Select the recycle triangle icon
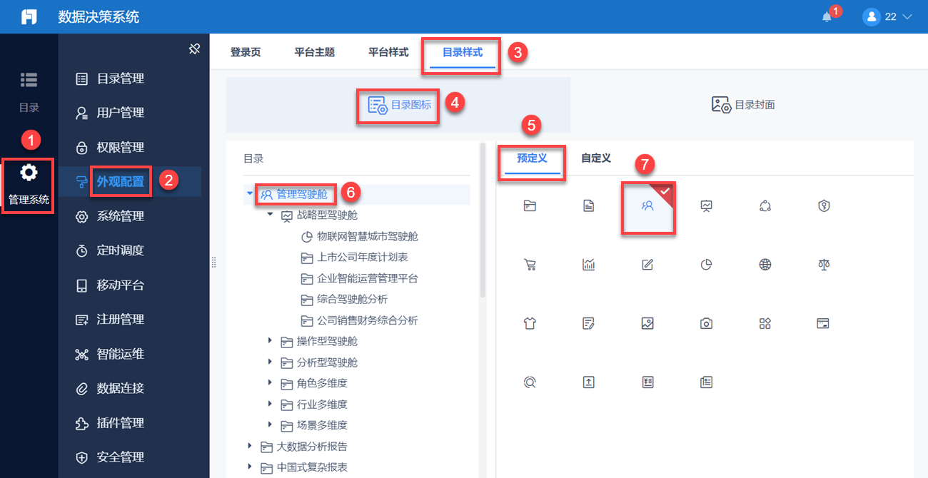 coord(765,206)
